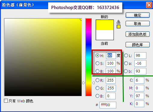
Task: Select the S saturation radio button
Action: pos(97,63)
